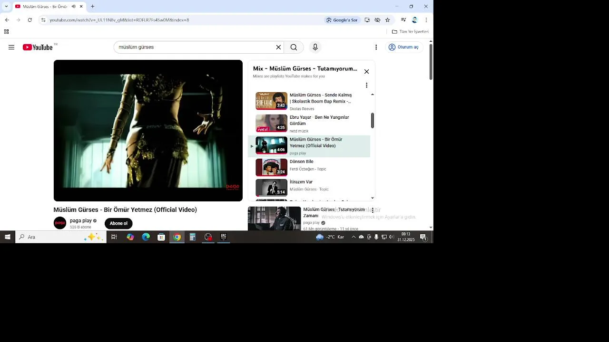Select Bir Ömür Yetmez playlist entry
The height and width of the screenshot is (342, 609).
click(309, 146)
